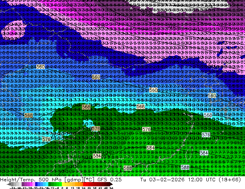This screenshot has width=245, height=189.
Task: Click the "Tu" weekday abbreviation
Action: click(x=143, y=179)
